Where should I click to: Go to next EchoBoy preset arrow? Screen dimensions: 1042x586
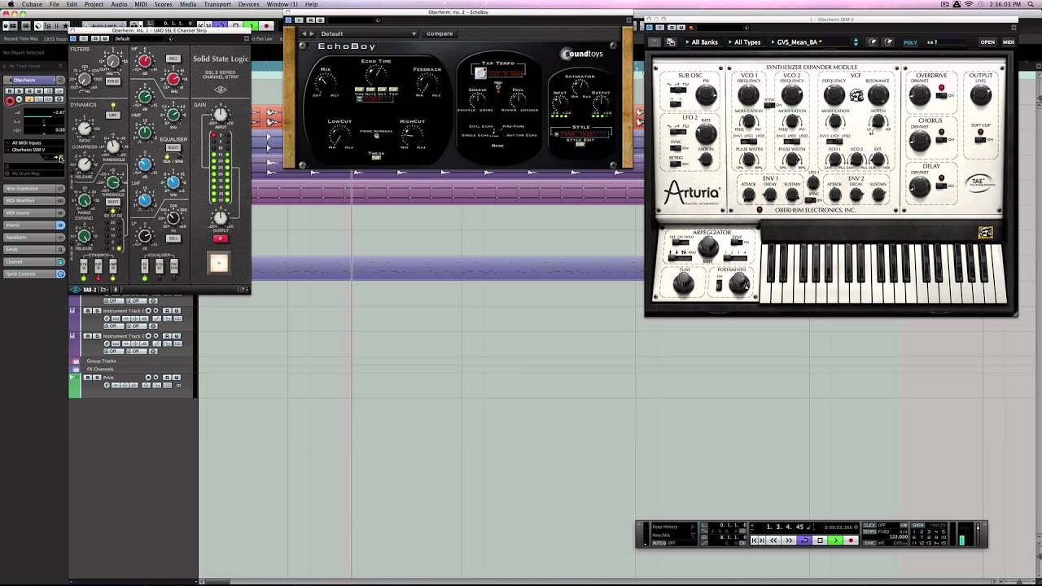click(312, 33)
